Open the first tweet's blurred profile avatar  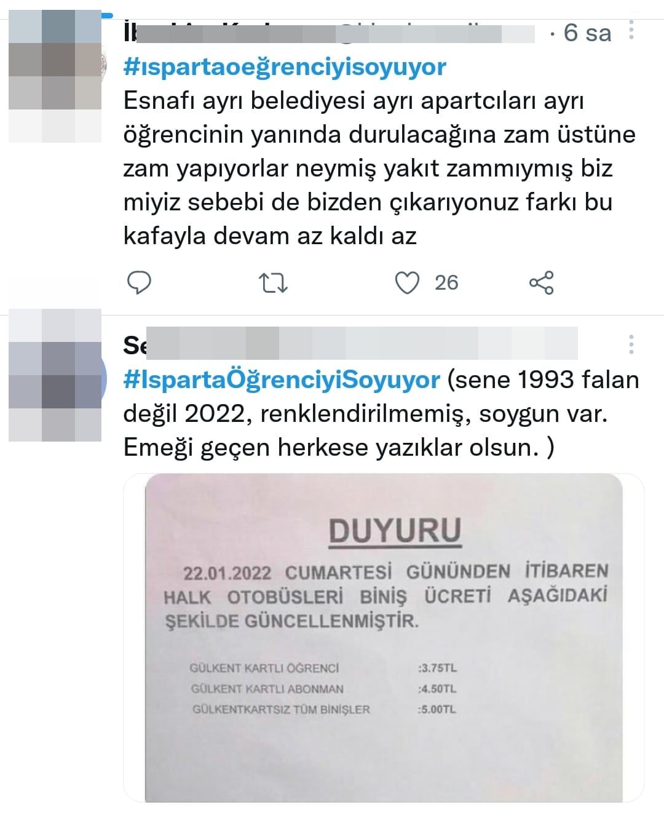[55, 76]
